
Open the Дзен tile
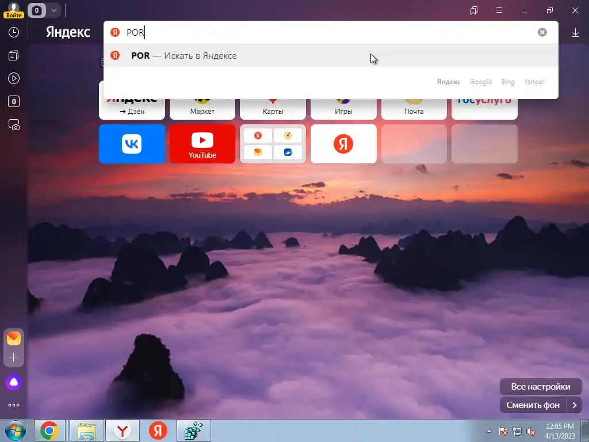[132, 108]
